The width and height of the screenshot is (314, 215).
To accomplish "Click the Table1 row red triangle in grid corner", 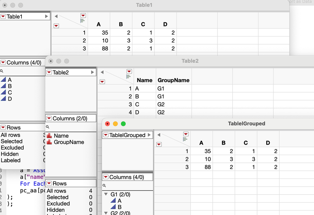I will click(56, 26).
